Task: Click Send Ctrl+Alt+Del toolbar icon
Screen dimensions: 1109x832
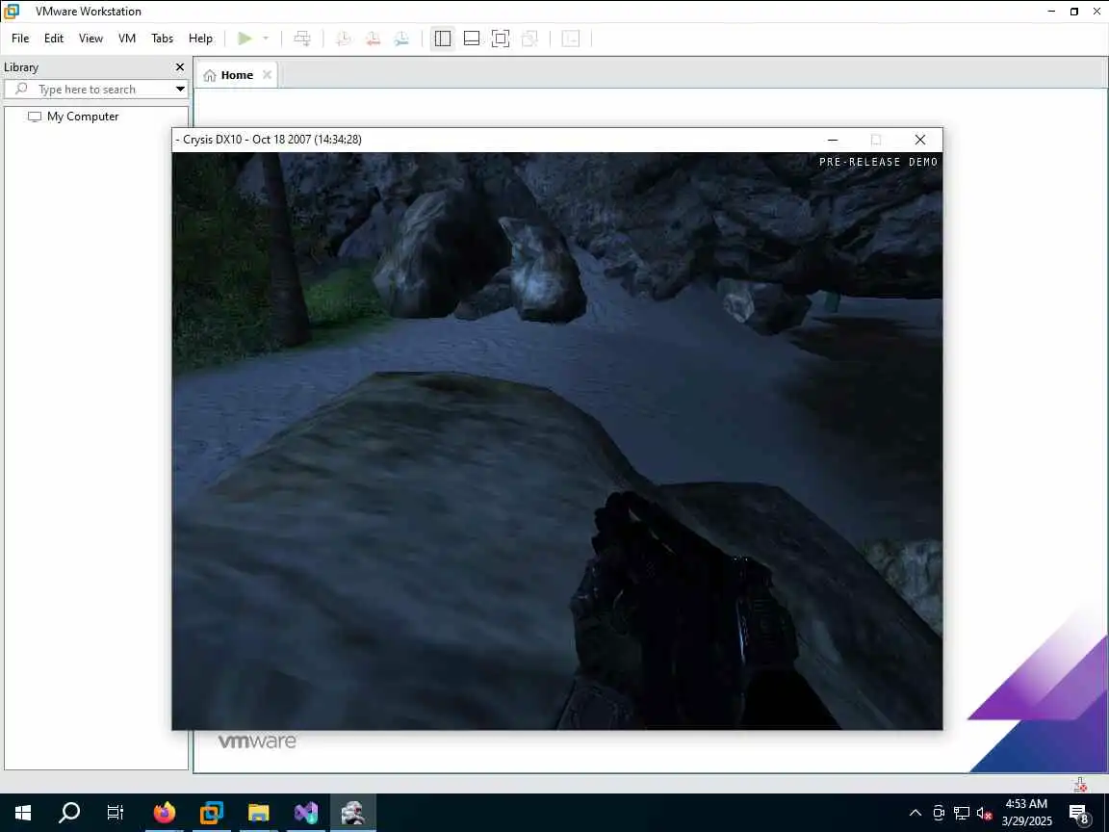Action: [302, 39]
